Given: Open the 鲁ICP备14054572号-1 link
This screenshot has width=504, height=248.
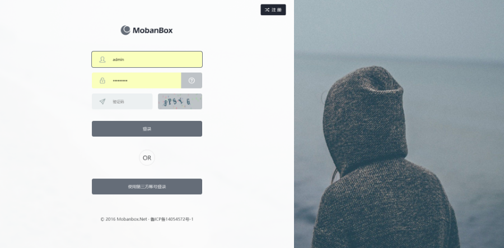Looking at the screenshot, I should pyautogui.click(x=172, y=219).
